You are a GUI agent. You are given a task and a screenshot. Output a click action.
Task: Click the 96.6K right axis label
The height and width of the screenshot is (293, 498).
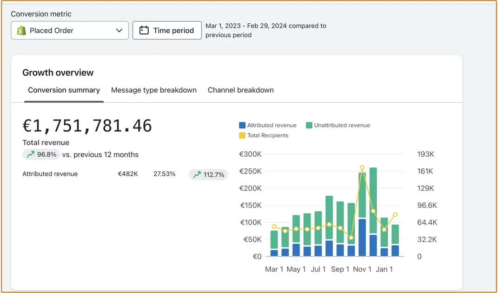(x=427, y=205)
